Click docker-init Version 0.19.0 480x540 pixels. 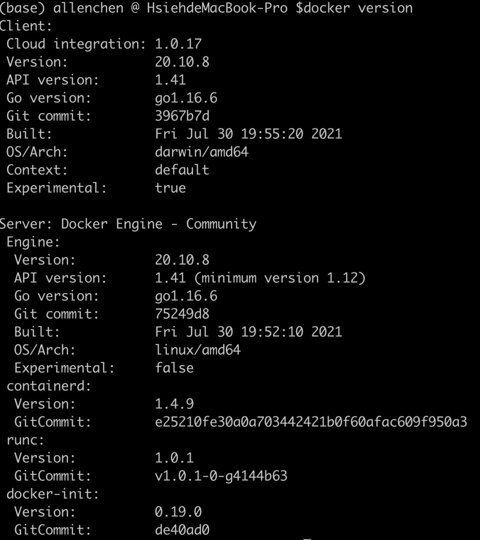point(178,512)
